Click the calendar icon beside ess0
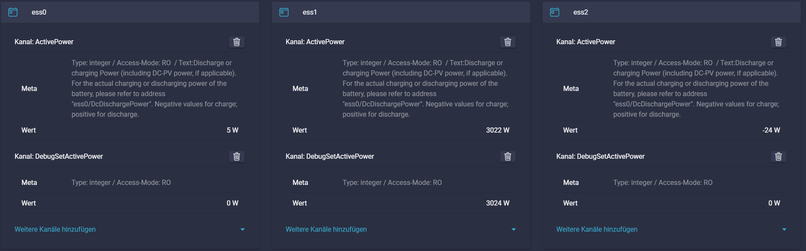The height and width of the screenshot is (251, 806). [13, 12]
